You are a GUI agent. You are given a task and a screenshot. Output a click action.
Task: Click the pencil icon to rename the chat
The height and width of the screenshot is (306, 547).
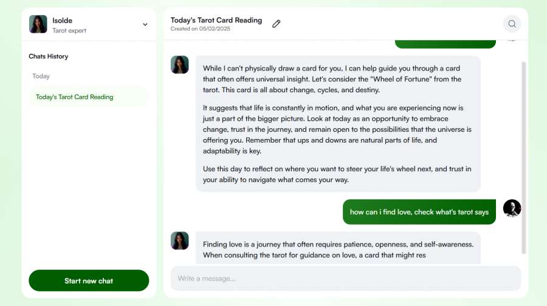tap(277, 24)
